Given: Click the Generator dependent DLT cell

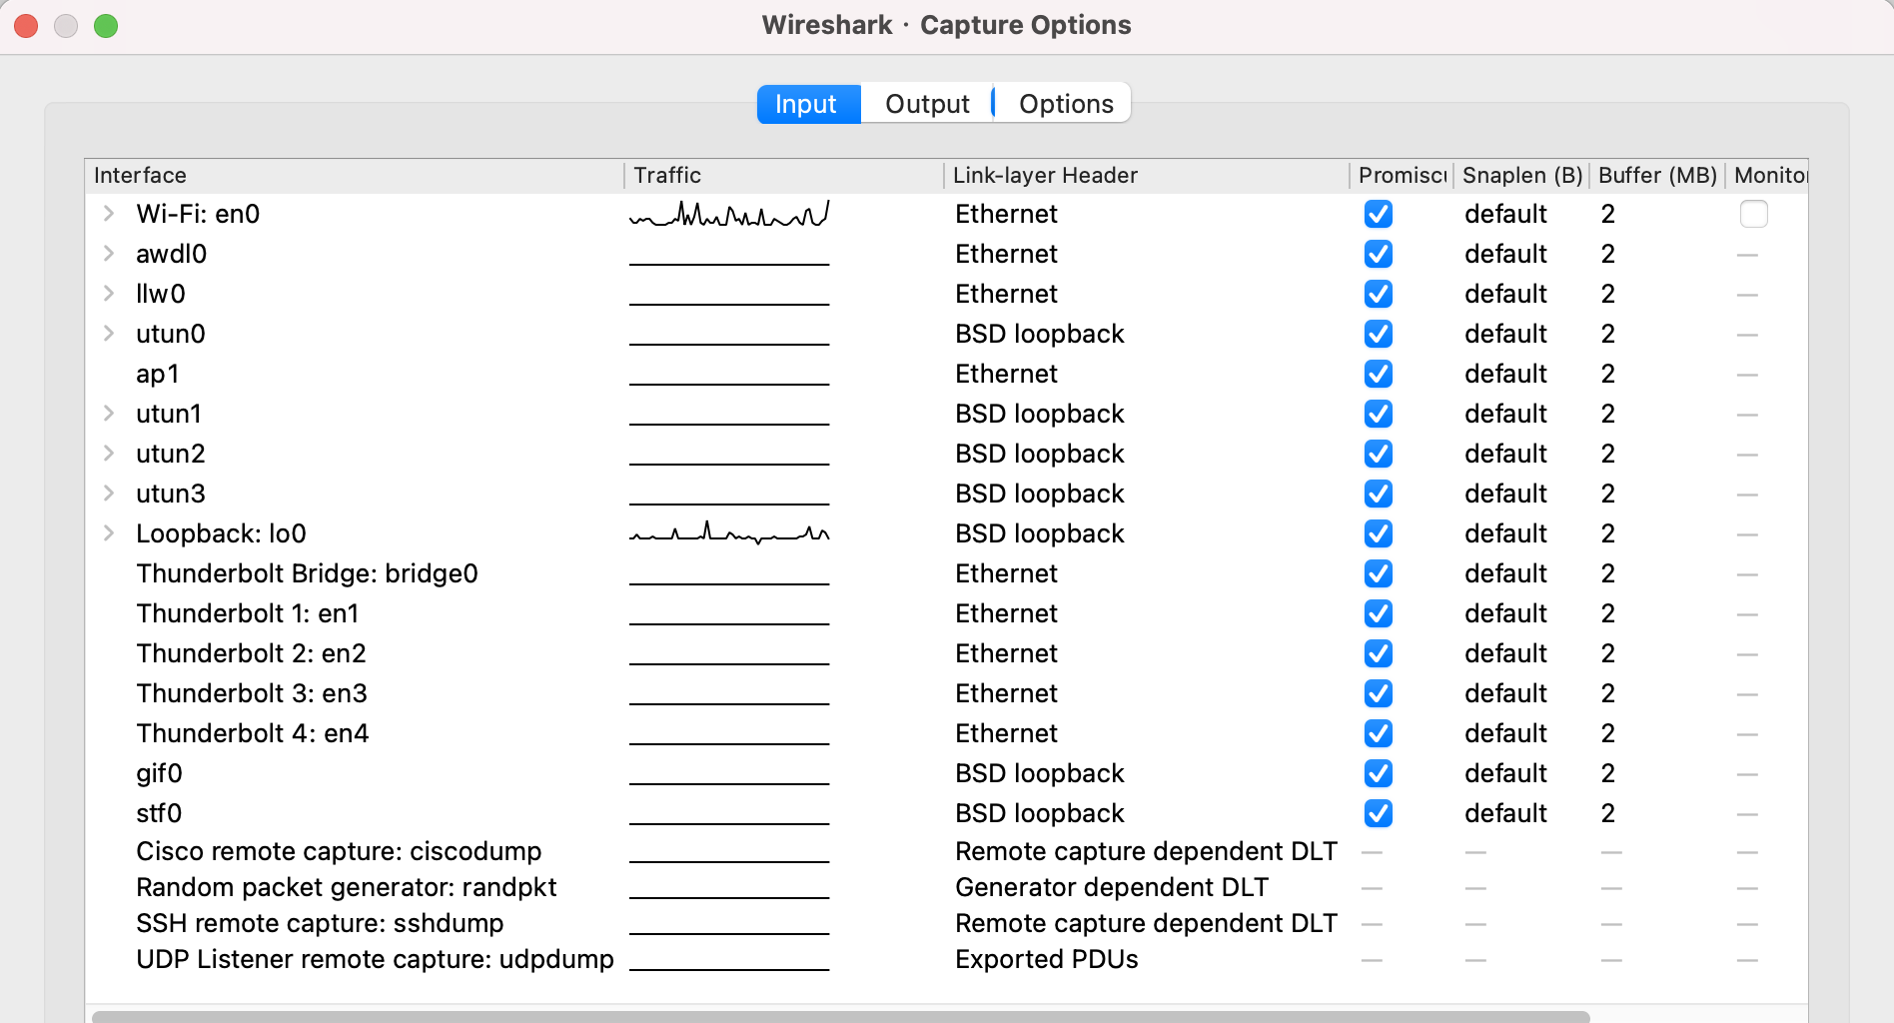Looking at the screenshot, I should (x=1112, y=887).
